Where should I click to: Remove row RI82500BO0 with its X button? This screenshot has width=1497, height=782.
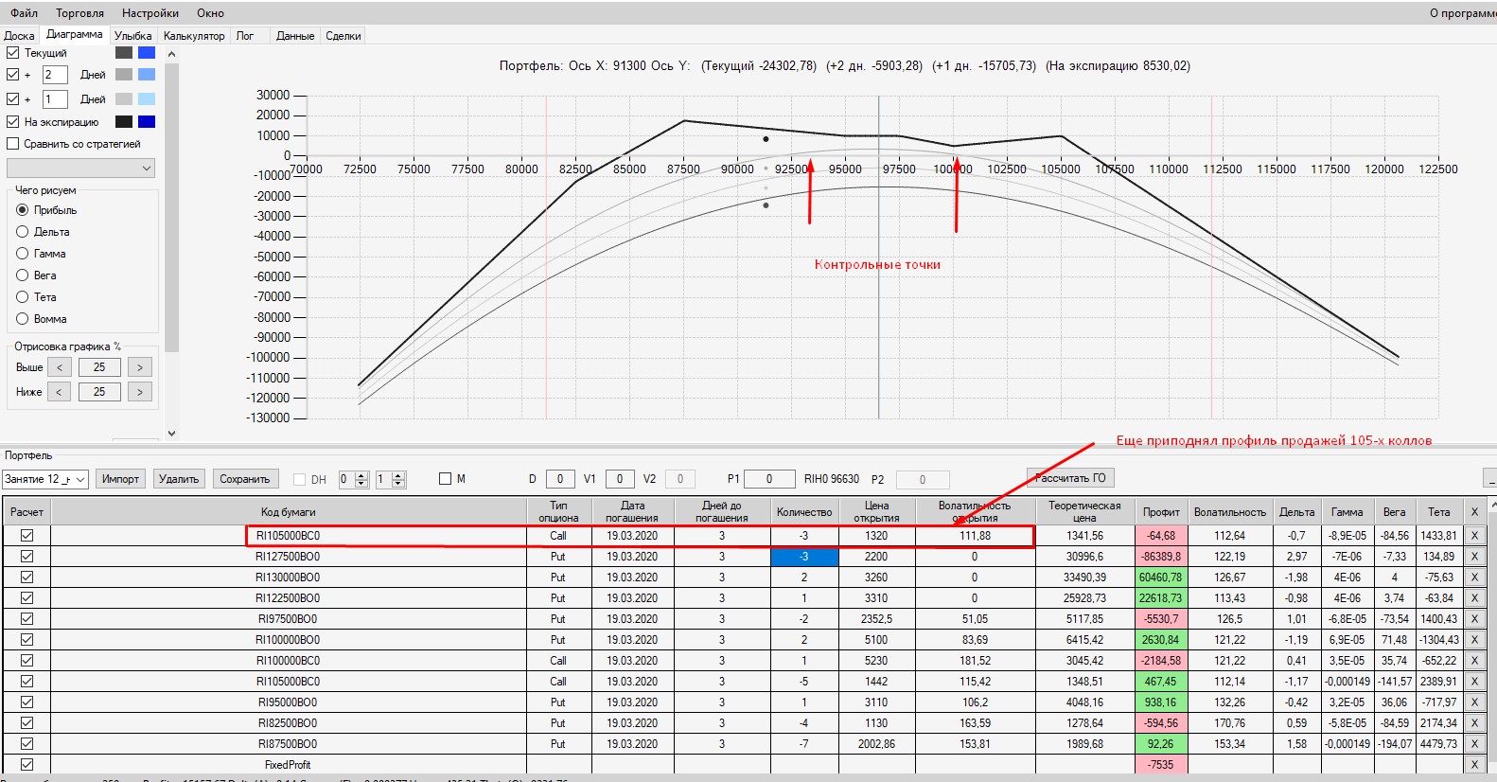pos(1473,723)
